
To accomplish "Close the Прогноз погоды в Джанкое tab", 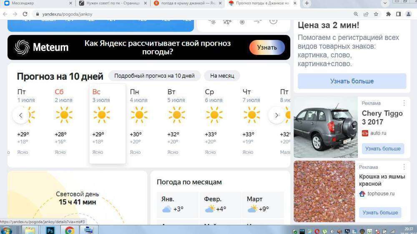I will [295, 3].
